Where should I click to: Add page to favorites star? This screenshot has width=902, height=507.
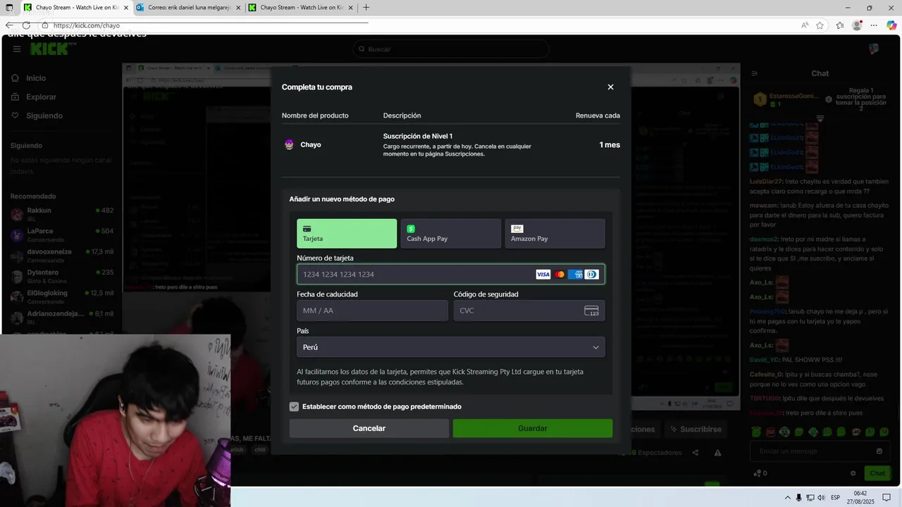pos(820,25)
